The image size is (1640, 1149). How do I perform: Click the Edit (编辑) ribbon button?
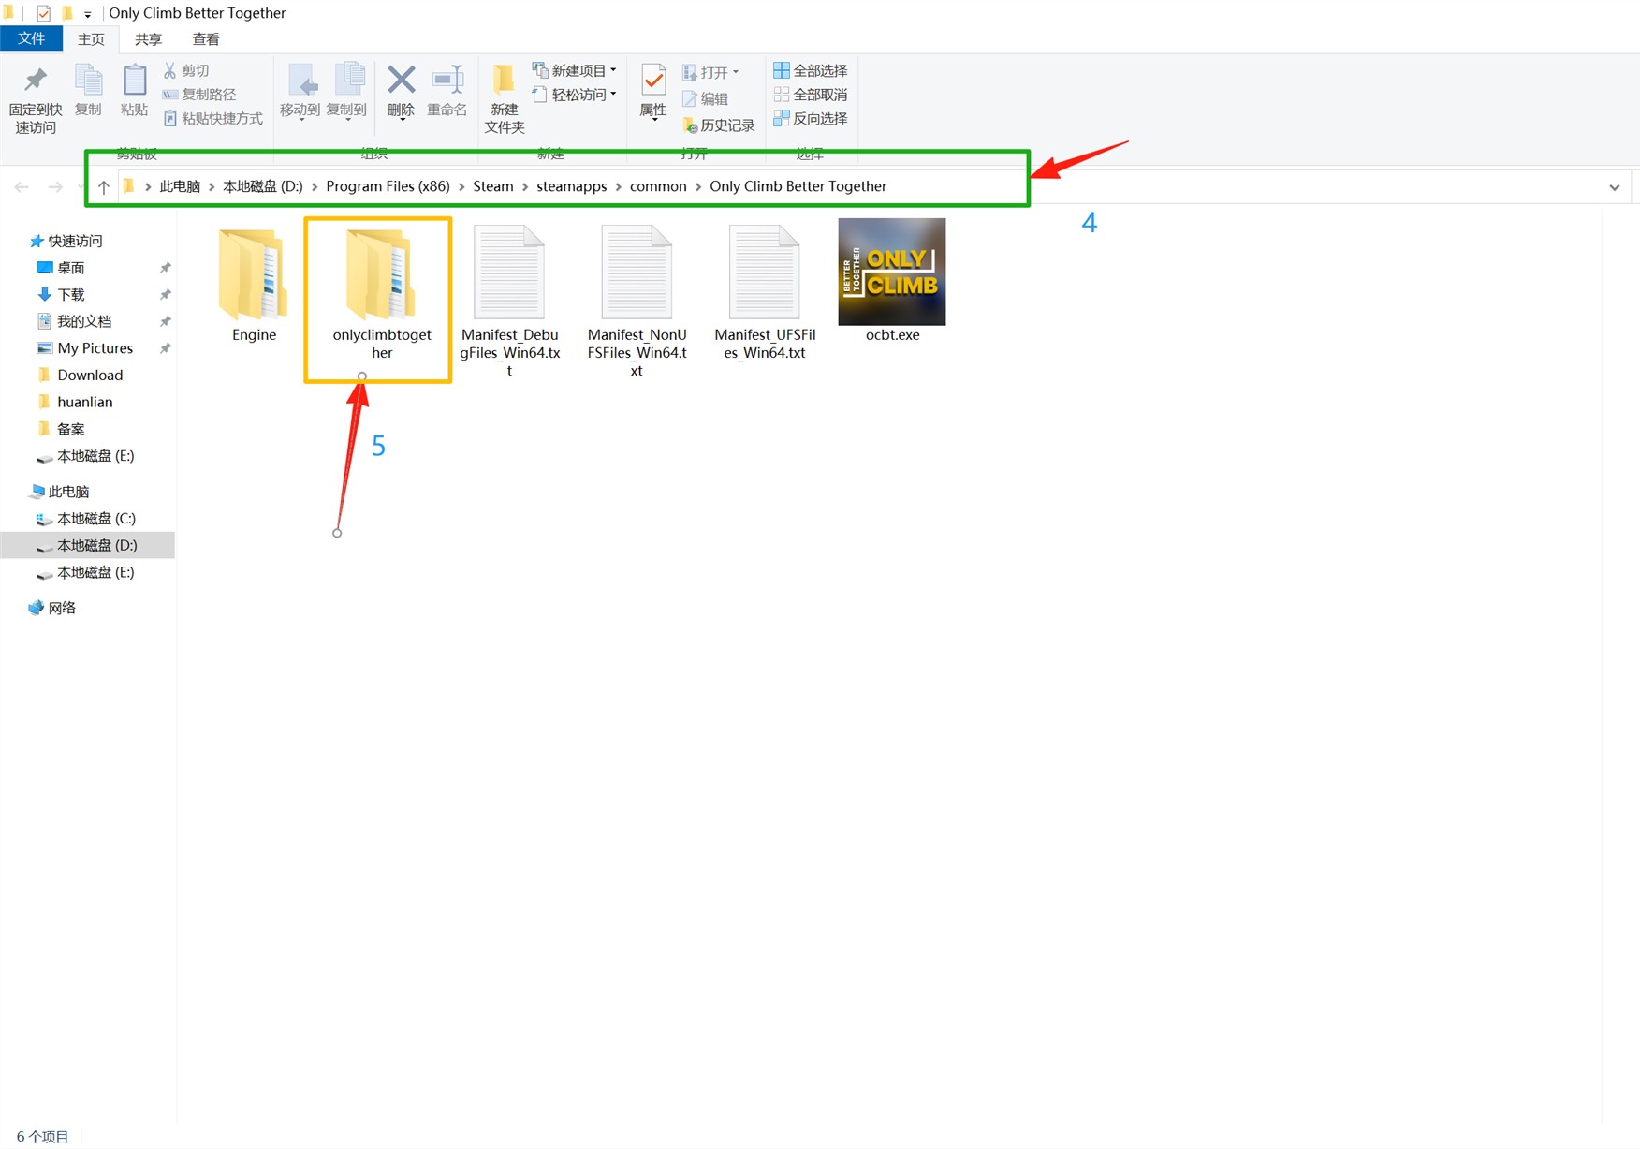(705, 98)
